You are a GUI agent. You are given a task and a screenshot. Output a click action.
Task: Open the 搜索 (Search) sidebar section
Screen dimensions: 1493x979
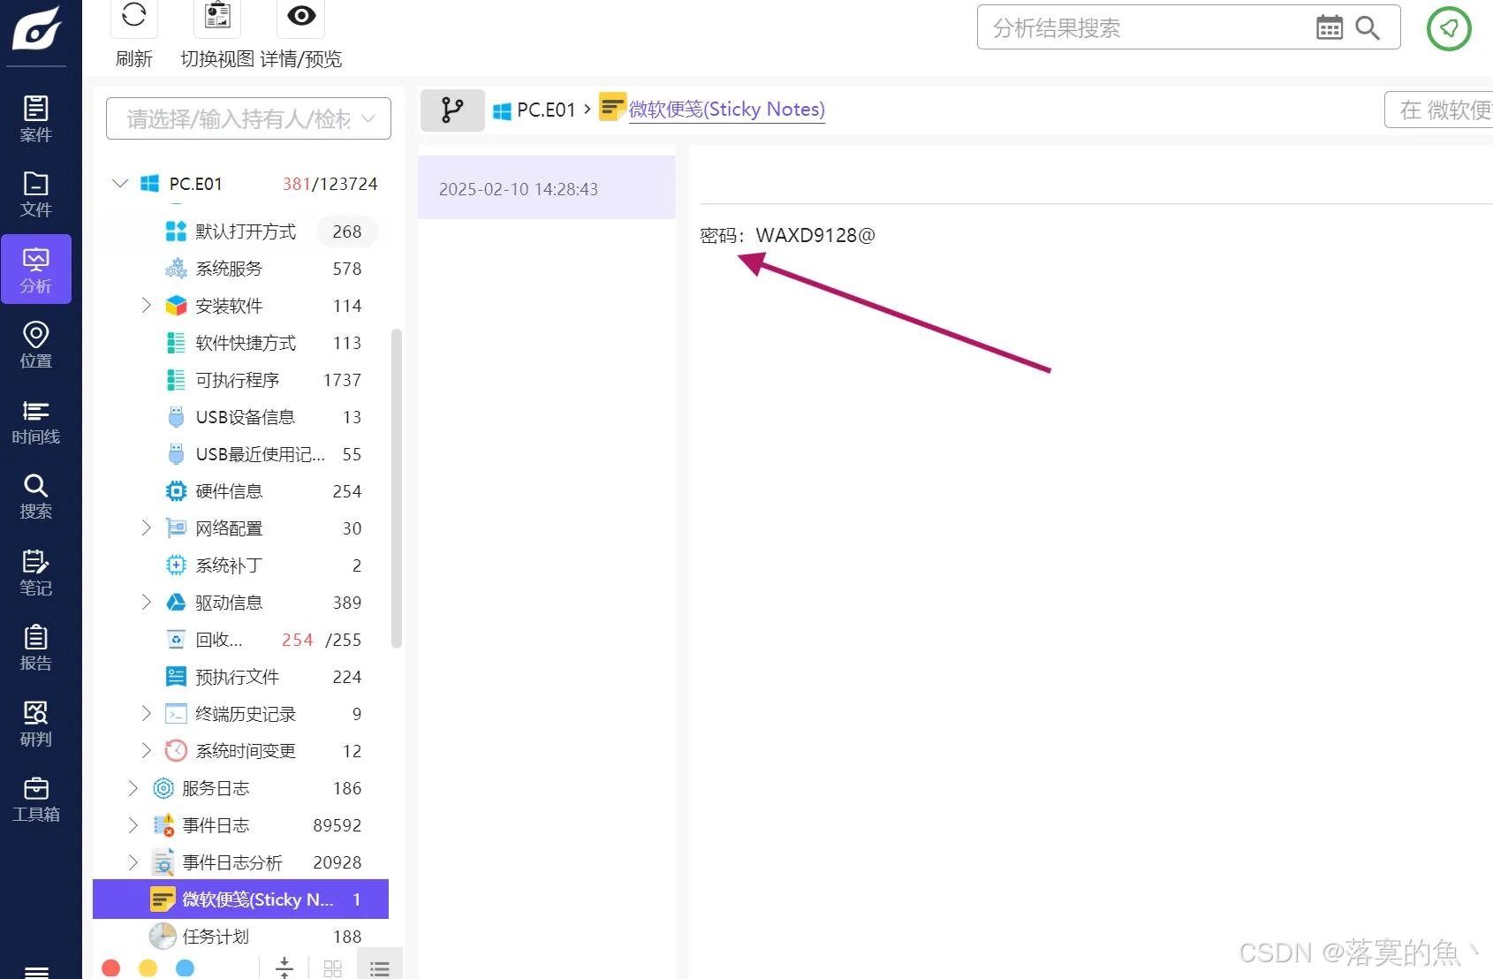point(36,497)
